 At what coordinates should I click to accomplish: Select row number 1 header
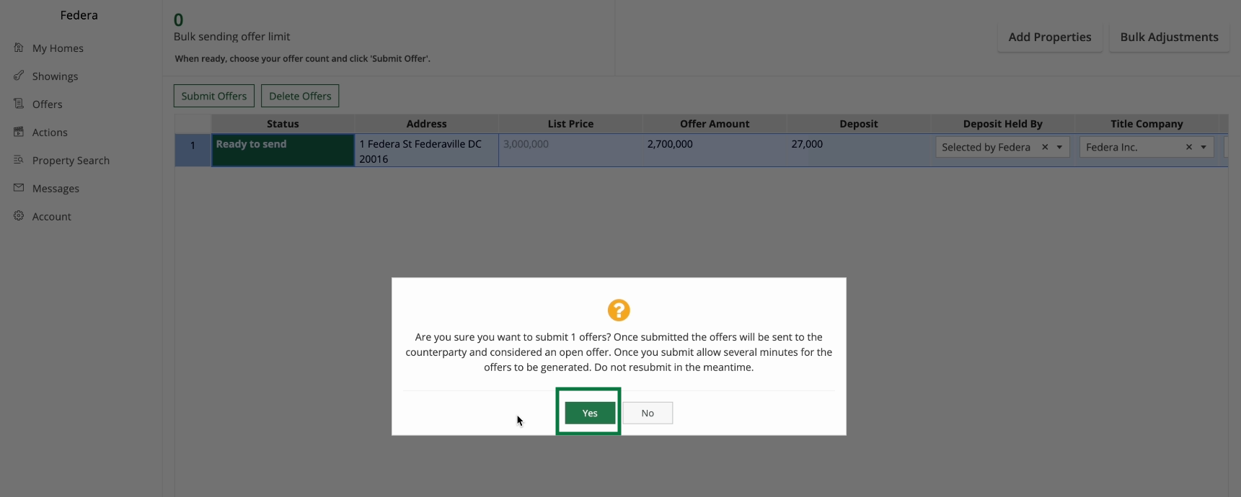193,151
